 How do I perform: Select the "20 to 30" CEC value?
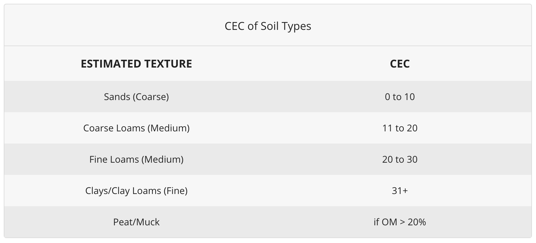(399, 159)
